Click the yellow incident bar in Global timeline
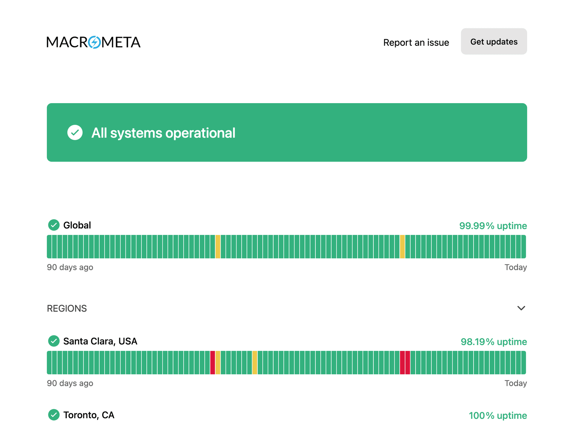 [218, 247]
